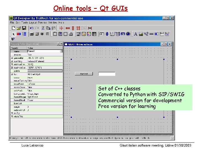Image resolution: width=199 pixels, height=149 pixels.
Task: Pick the Line widget tool
Action: point(151,34)
